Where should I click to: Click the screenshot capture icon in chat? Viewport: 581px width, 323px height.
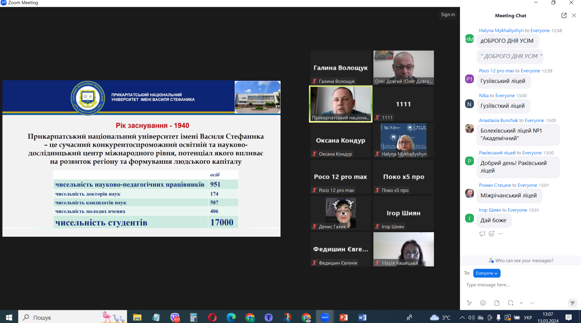click(x=510, y=303)
